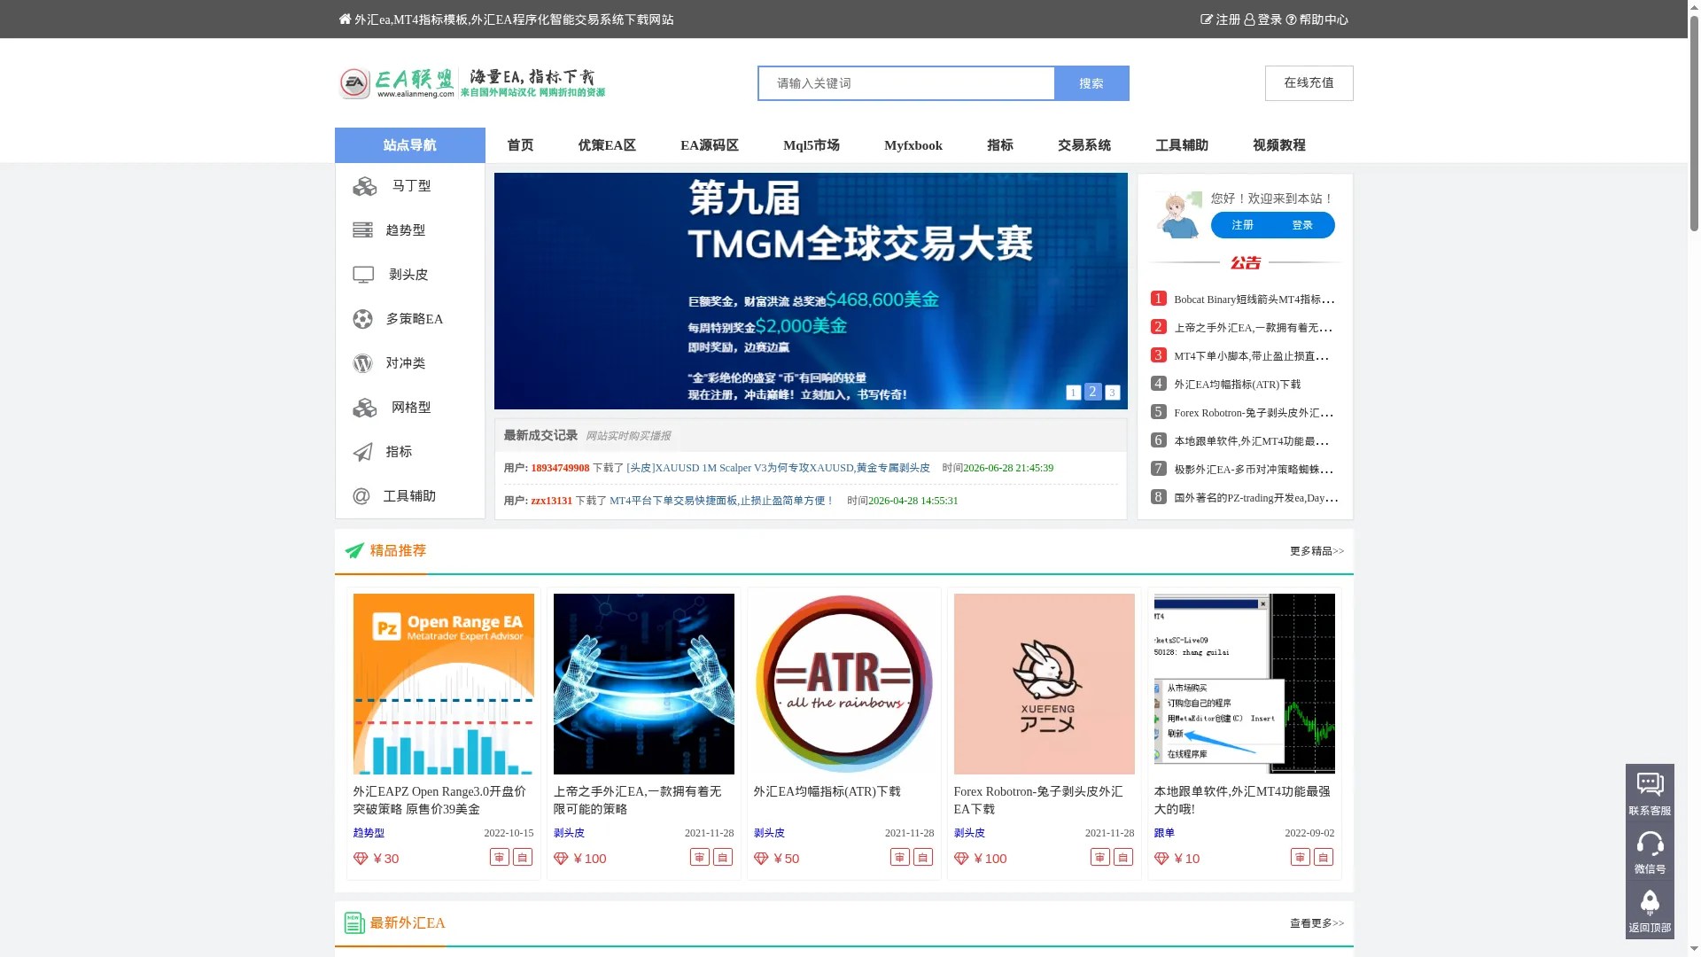
Task: Open XAUUSD 1M Scalper V3 record link
Action: 778,468
